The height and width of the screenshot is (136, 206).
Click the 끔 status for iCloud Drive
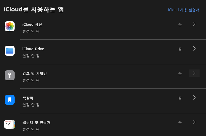click(180, 49)
